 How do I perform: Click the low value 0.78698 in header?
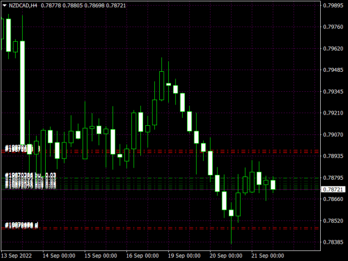(94, 6)
